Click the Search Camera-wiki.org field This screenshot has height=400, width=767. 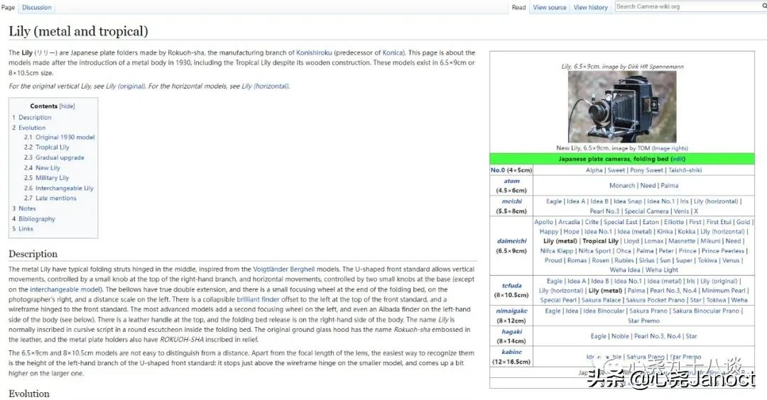pyautogui.click(x=687, y=6)
